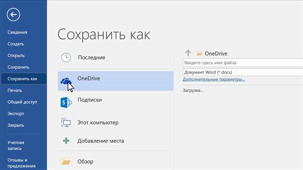Viewport: 303px width, 170px height.
Task: Open the Документ Word (*.docx) file type dropdown
Action: [243, 72]
